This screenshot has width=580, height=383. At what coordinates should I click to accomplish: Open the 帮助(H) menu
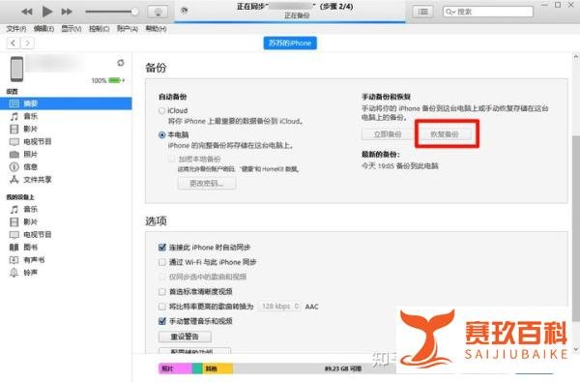tap(156, 28)
